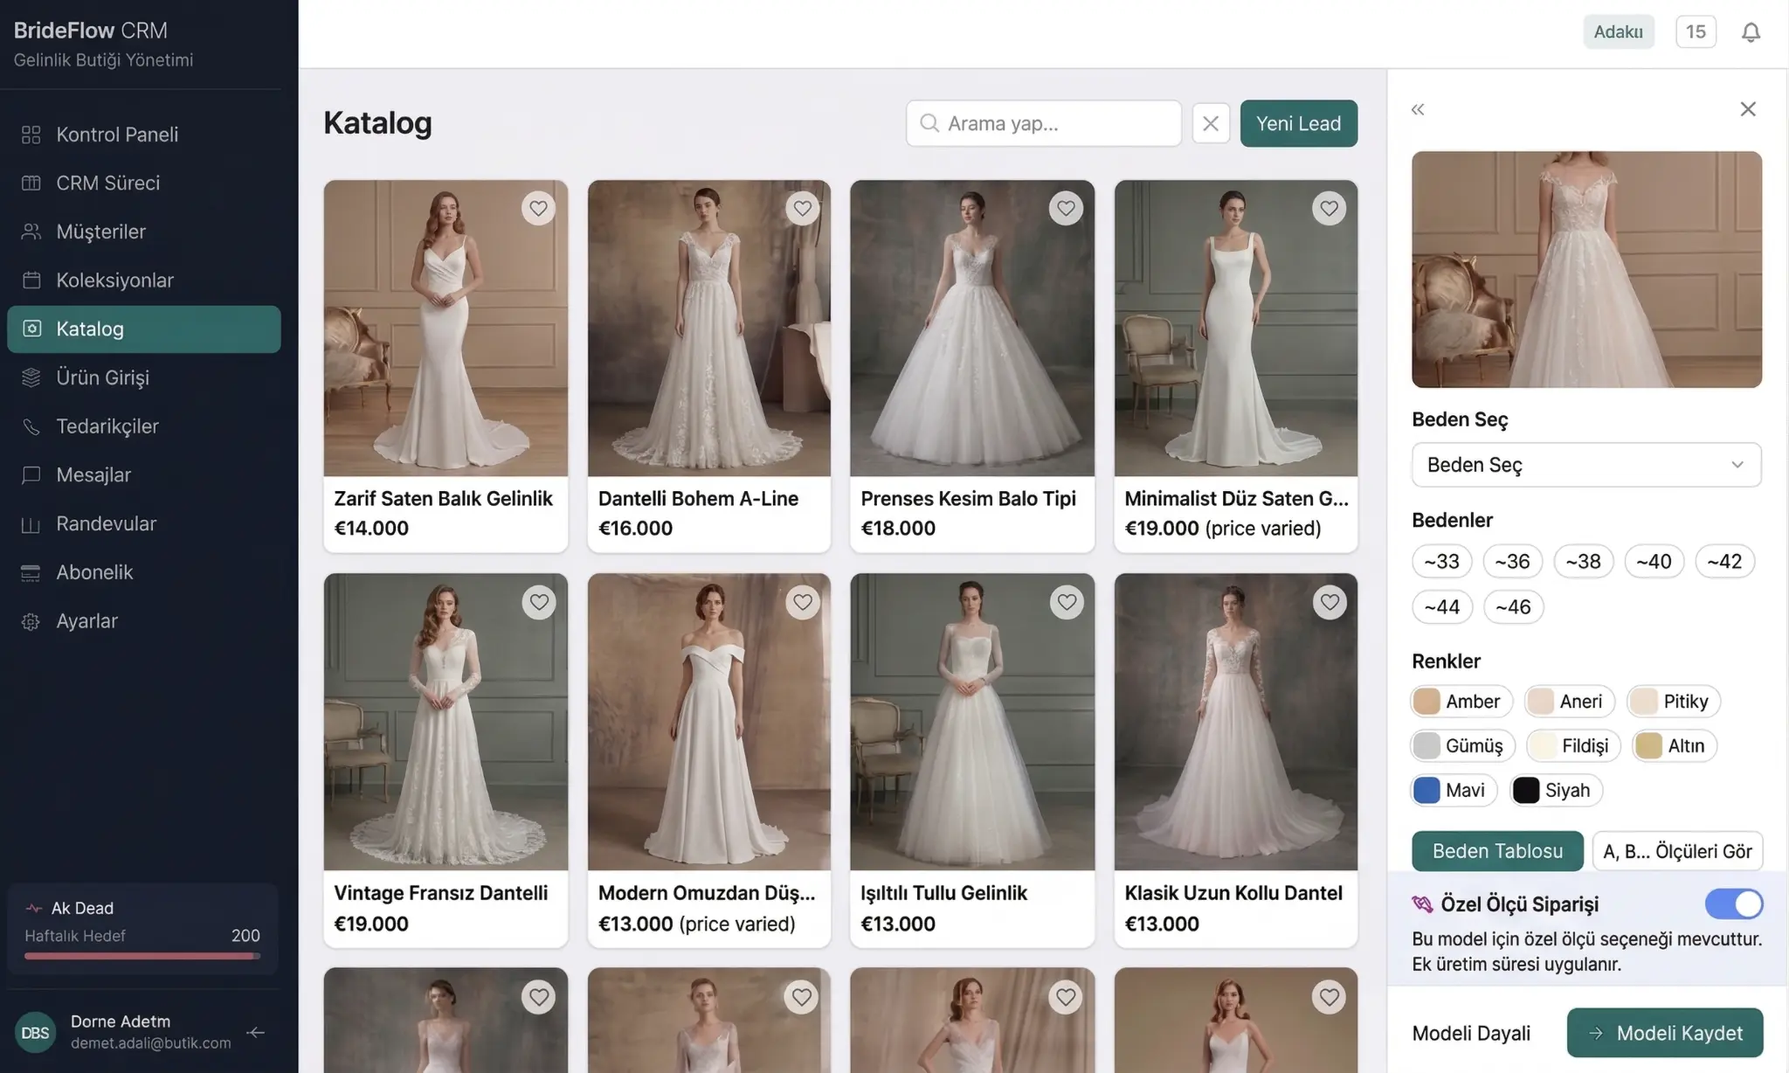
Task: Click the Mesajlar chat icon
Action: pyautogui.click(x=31, y=475)
